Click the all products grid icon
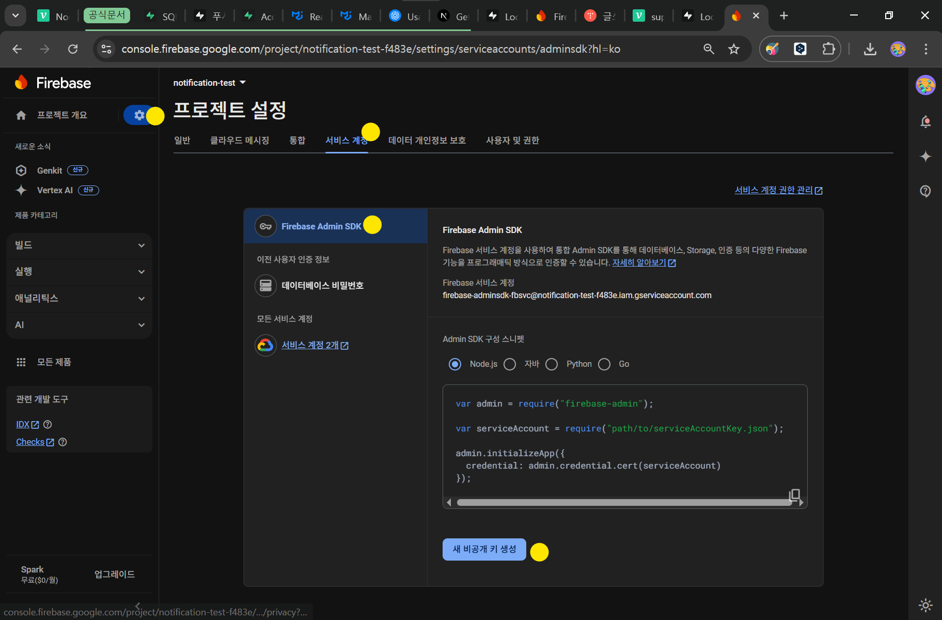The width and height of the screenshot is (942, 620). (21, 362)
